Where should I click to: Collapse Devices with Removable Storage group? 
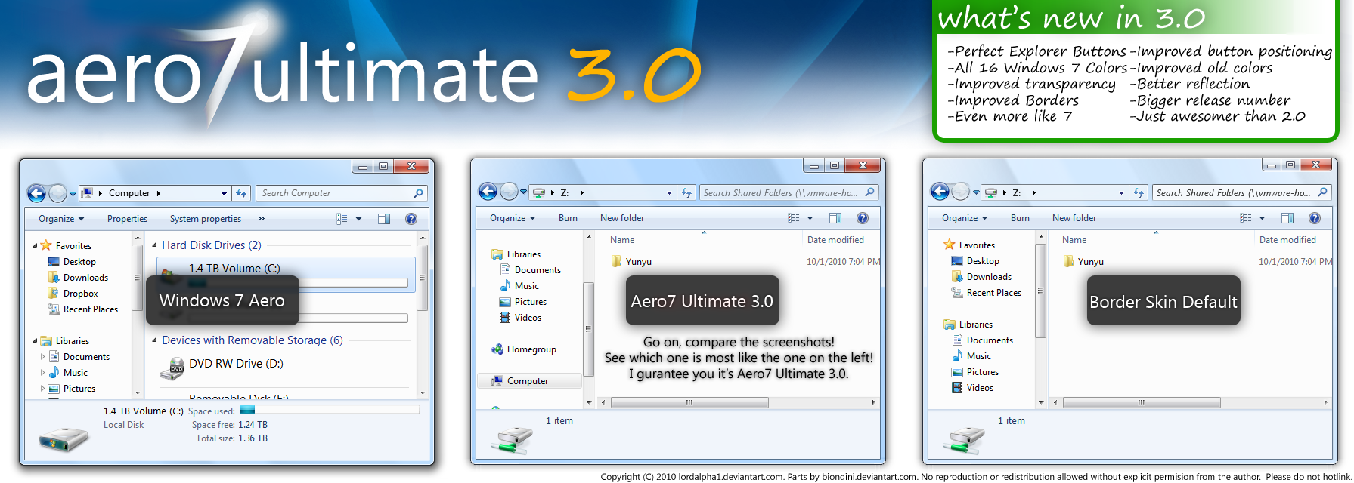[154, 340]
